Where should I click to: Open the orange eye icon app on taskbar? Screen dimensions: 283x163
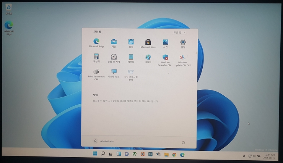pyautogui.click(x=142, y=154)
